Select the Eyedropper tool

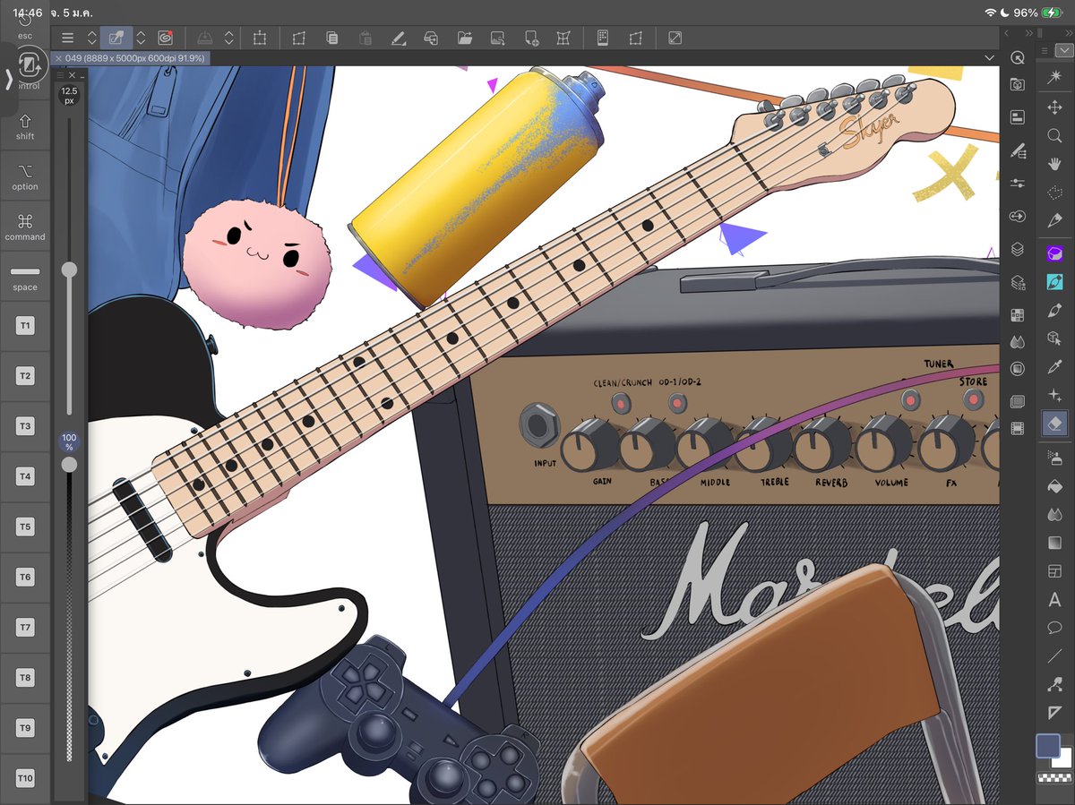point(1054,366)
